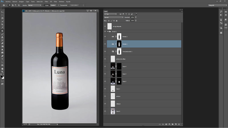Lock all toggle in Capas panel

tap(117, 21)
